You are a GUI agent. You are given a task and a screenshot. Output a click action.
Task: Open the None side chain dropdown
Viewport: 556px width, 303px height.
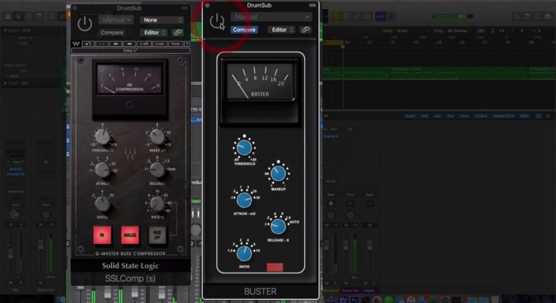(162, 20)
